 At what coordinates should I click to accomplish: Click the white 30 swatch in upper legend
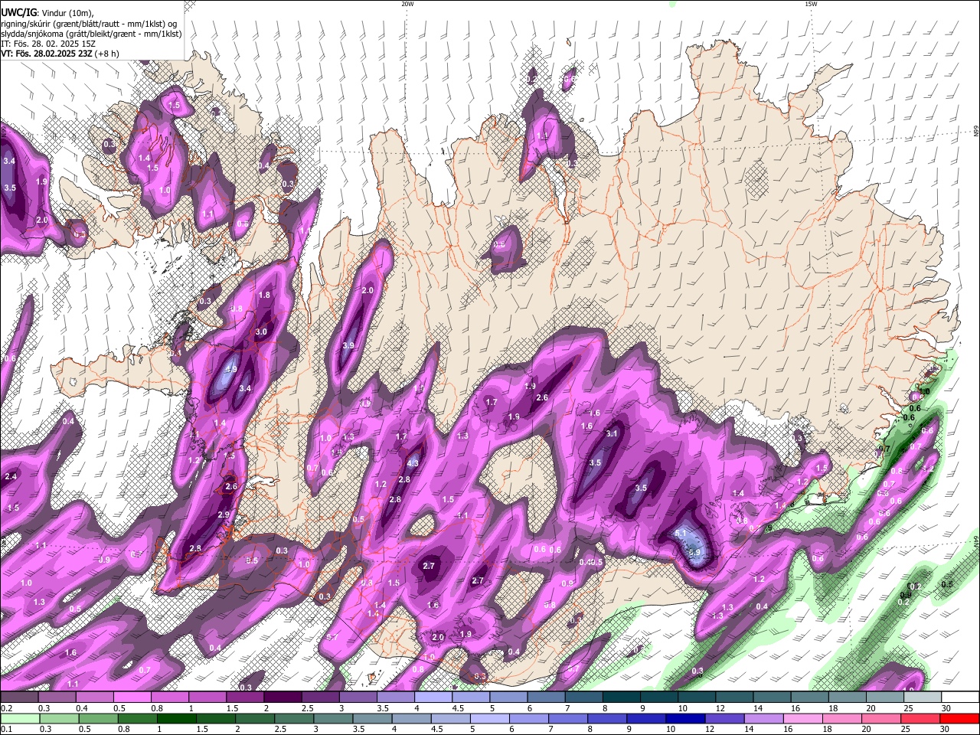click(x=960, y=697)
